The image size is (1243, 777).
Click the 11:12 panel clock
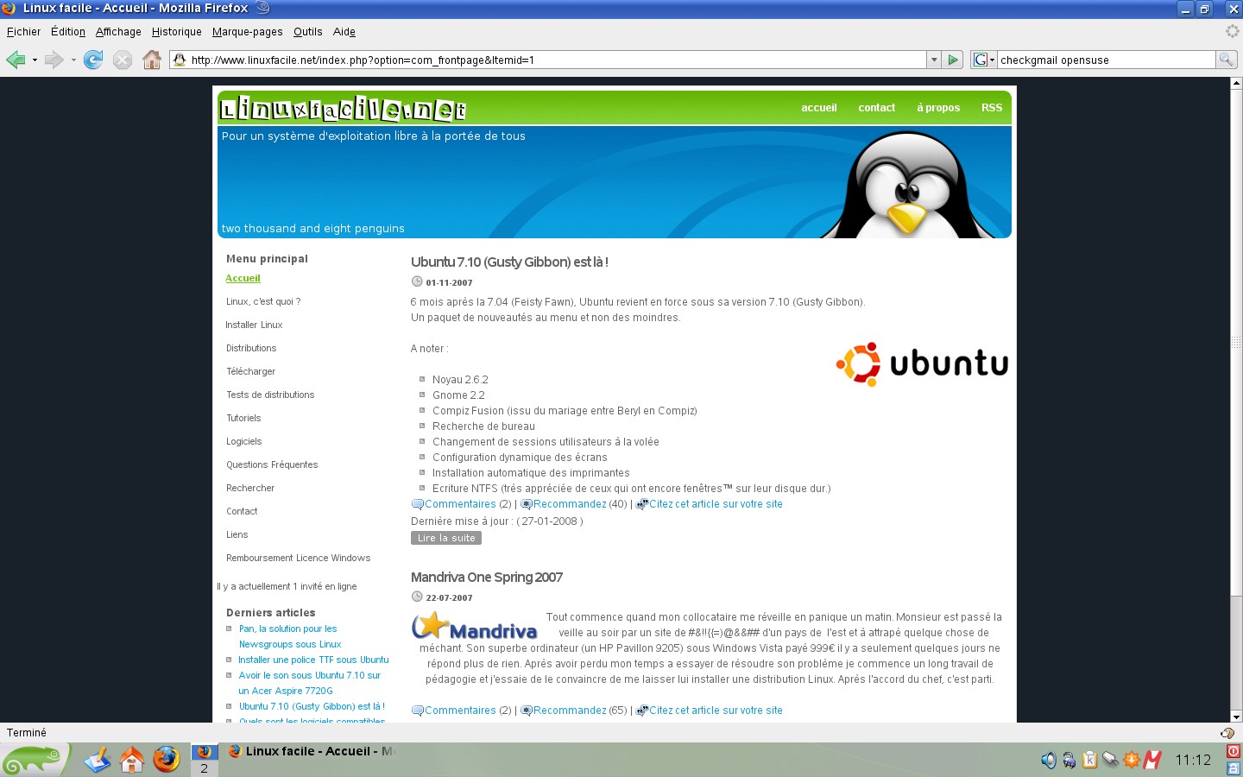(x=1193, y=761)
